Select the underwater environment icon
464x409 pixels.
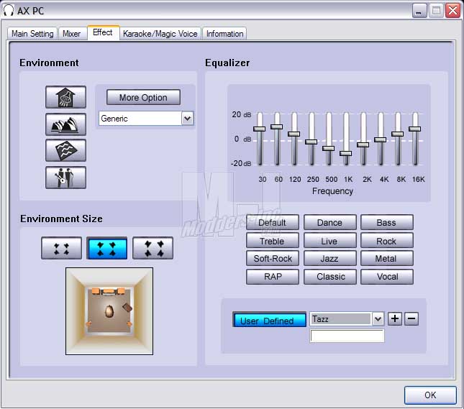pos(65,150)
